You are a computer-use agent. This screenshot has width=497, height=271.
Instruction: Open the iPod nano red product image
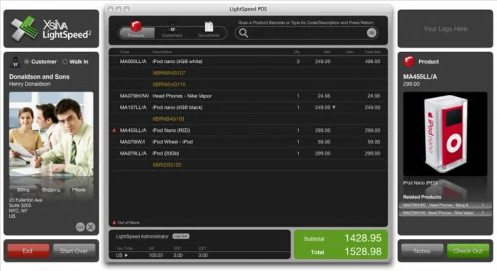(x=445, y=134)
